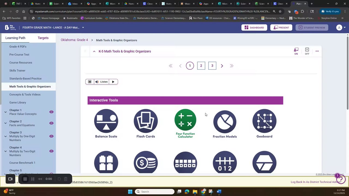The height and width of the screenshot is (196, 349).
Task: Go to page 3
Action: point(212,66)
